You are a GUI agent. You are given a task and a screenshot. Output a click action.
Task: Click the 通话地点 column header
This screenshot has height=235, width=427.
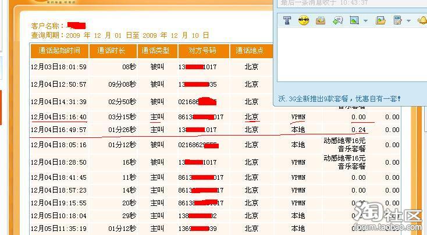[x=251, y=51]
